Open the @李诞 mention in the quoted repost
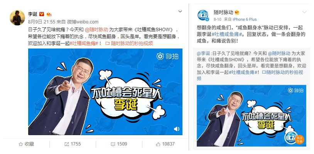 [x=203, y=54]
